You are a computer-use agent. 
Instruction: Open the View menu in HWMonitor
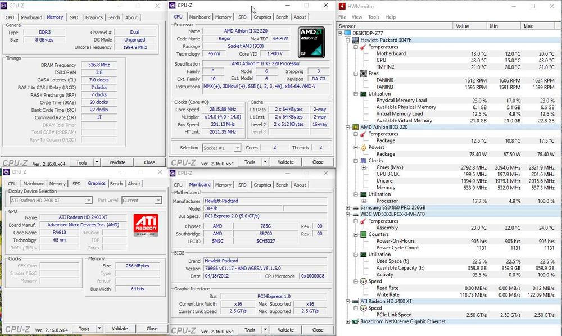(358, 17)
